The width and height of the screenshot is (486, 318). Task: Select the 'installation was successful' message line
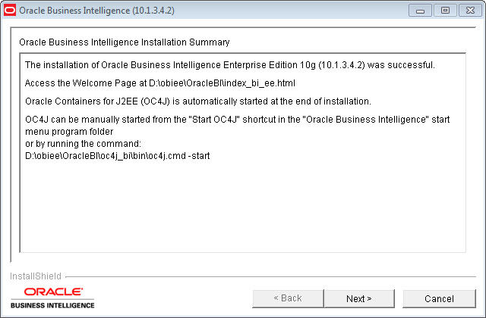(230, 65)
